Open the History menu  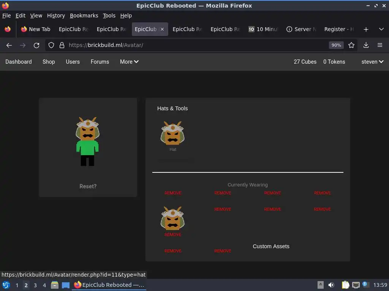pyautogui.click(x=56, y=16)
